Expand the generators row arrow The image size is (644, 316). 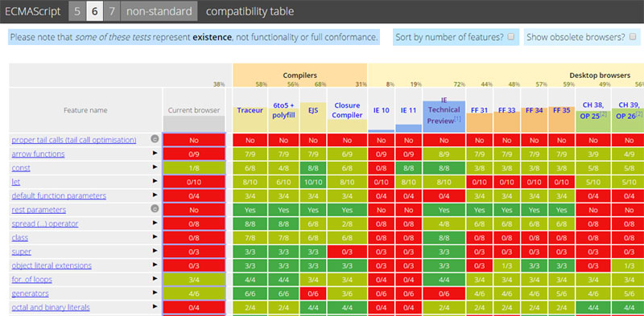(x=155, y=293)
